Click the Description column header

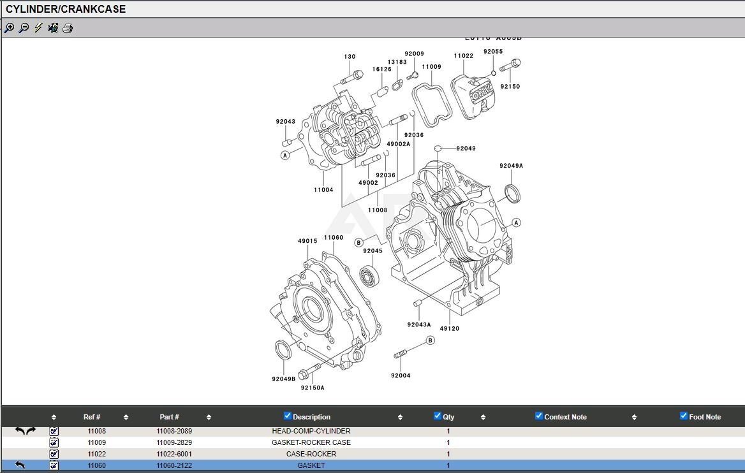click(x=311, y=417)
